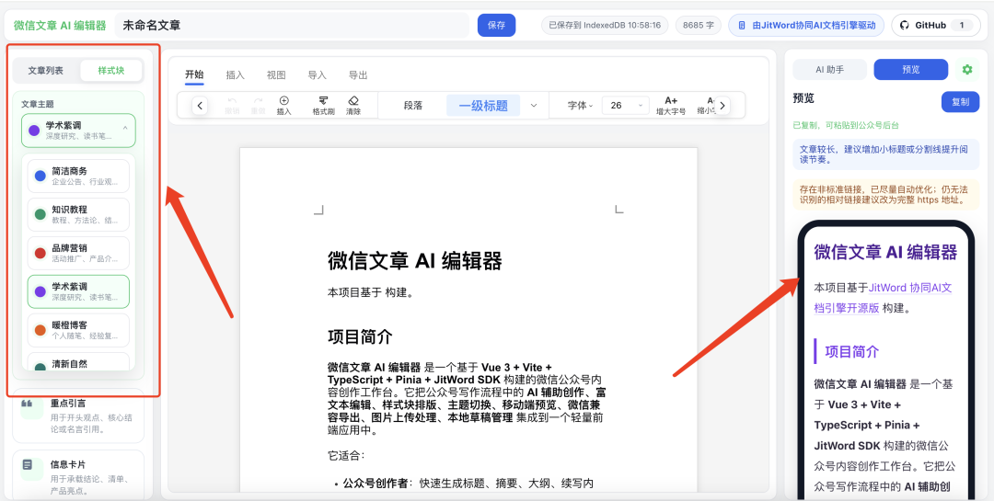Select the 简洁商务 blue theme dot

(x=40, y=176)
